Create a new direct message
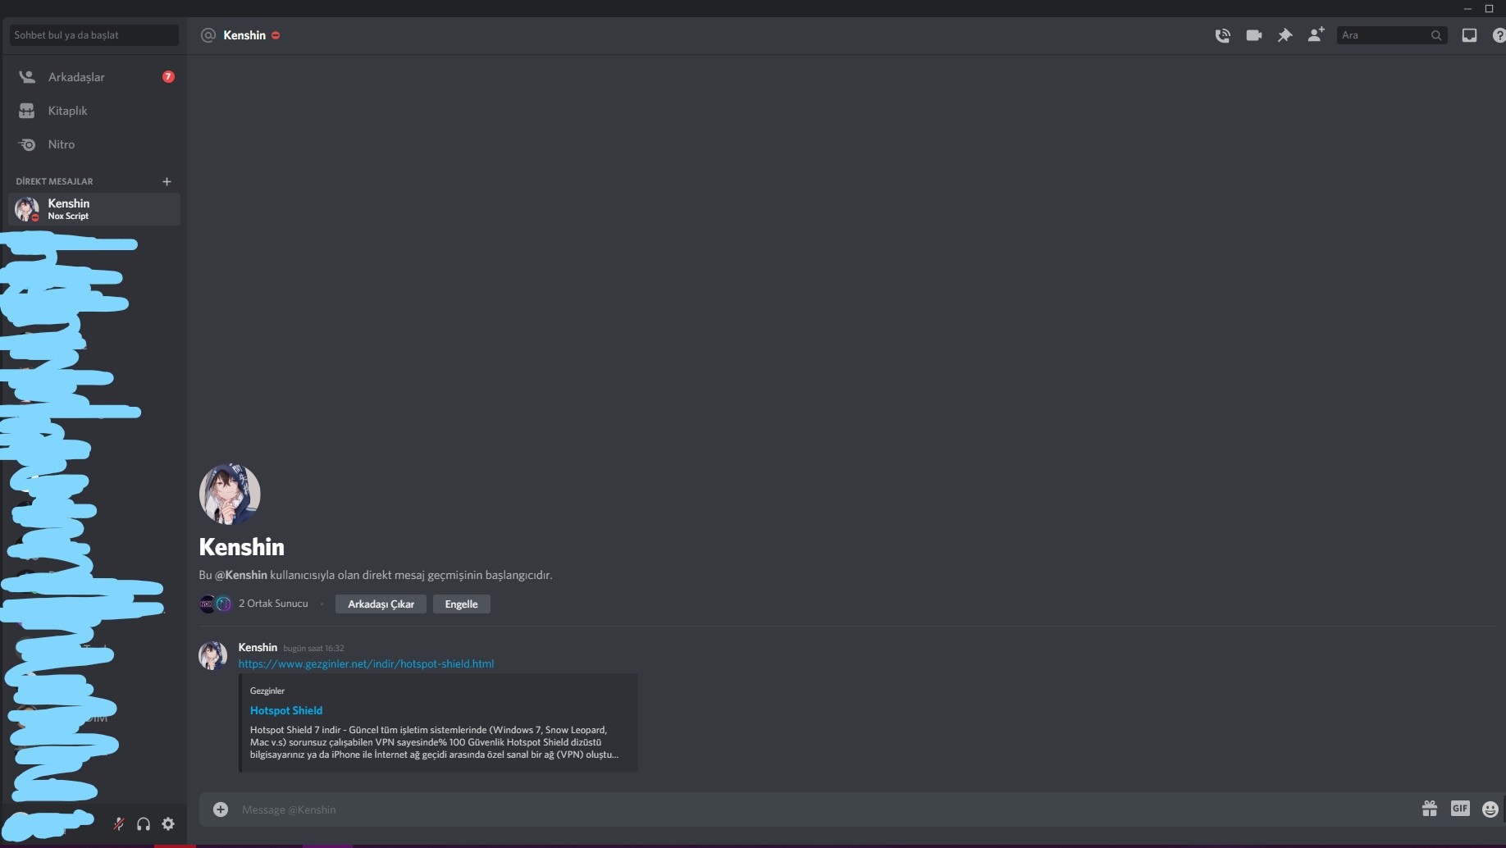Screen dimensions: 1506x848 (x=167, y=181)
